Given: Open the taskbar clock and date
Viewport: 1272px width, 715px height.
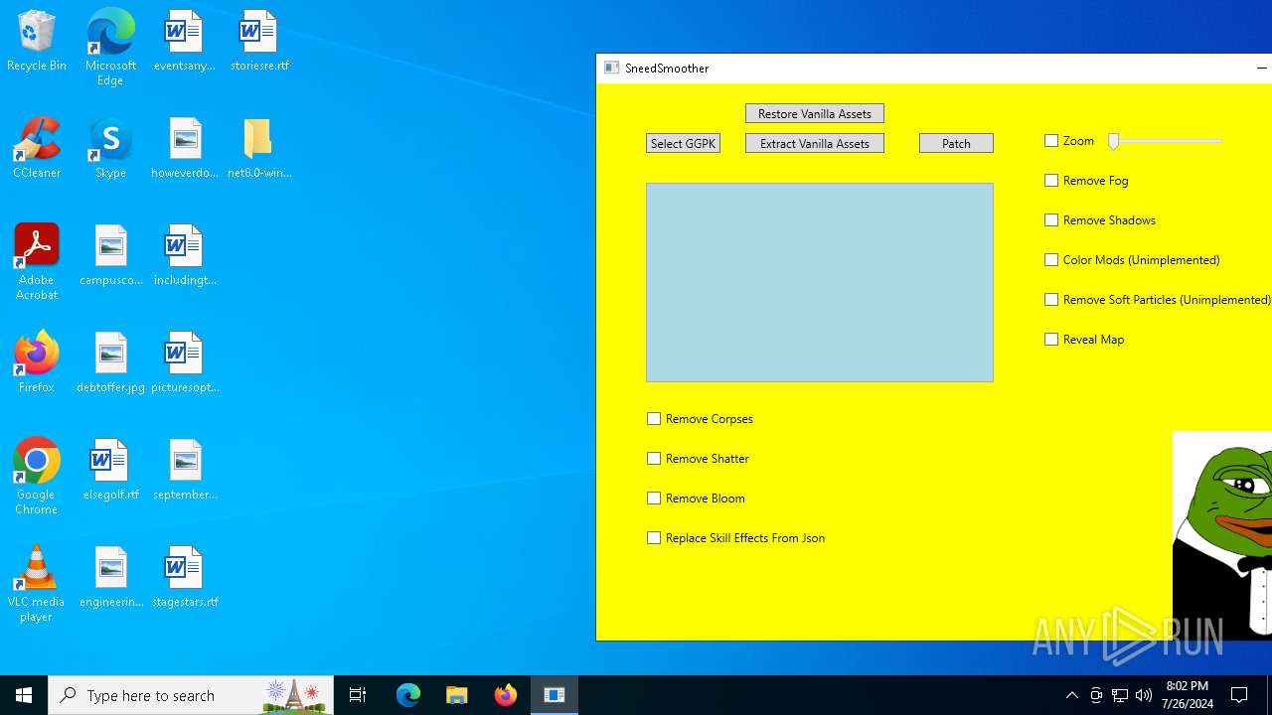Looking at the screenshot, I should click(x=1189, y=695).
